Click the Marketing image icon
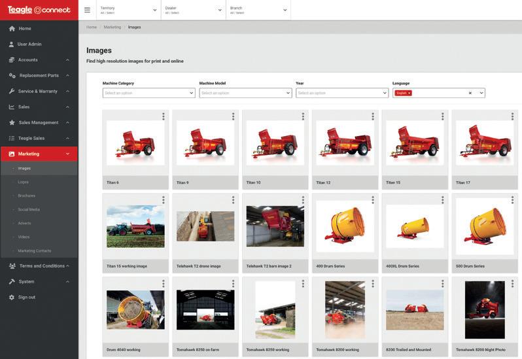Screen dimensions: 522x359 coord(12,154)
